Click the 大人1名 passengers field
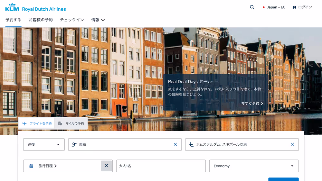The image size is (322, 181). [161, 166]
